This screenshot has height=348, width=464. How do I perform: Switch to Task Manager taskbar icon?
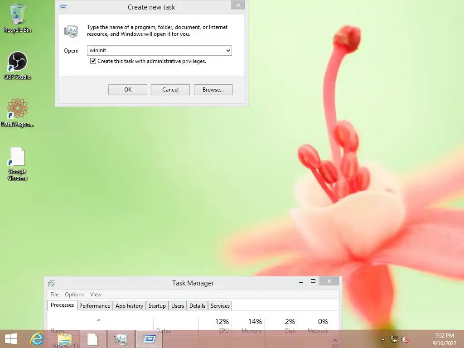click(x=121, y=339)
